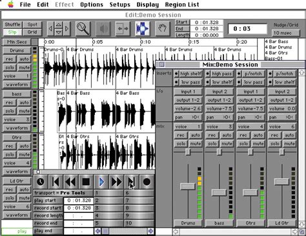The height and width of the screenshot is (236, 306).
Task: Open the Edit menu
Action: 43,5
